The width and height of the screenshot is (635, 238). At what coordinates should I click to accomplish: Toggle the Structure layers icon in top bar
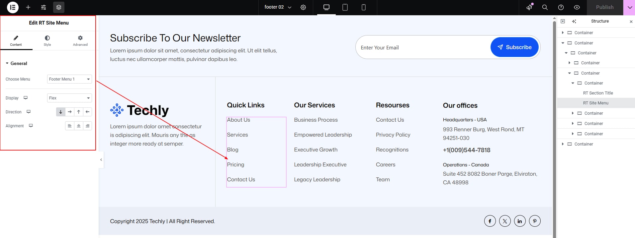coord(59,7)
